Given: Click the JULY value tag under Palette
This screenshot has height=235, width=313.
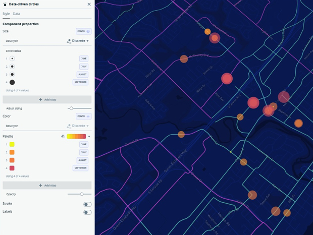Looking at the screenshot, I should [x=84, y=152].
